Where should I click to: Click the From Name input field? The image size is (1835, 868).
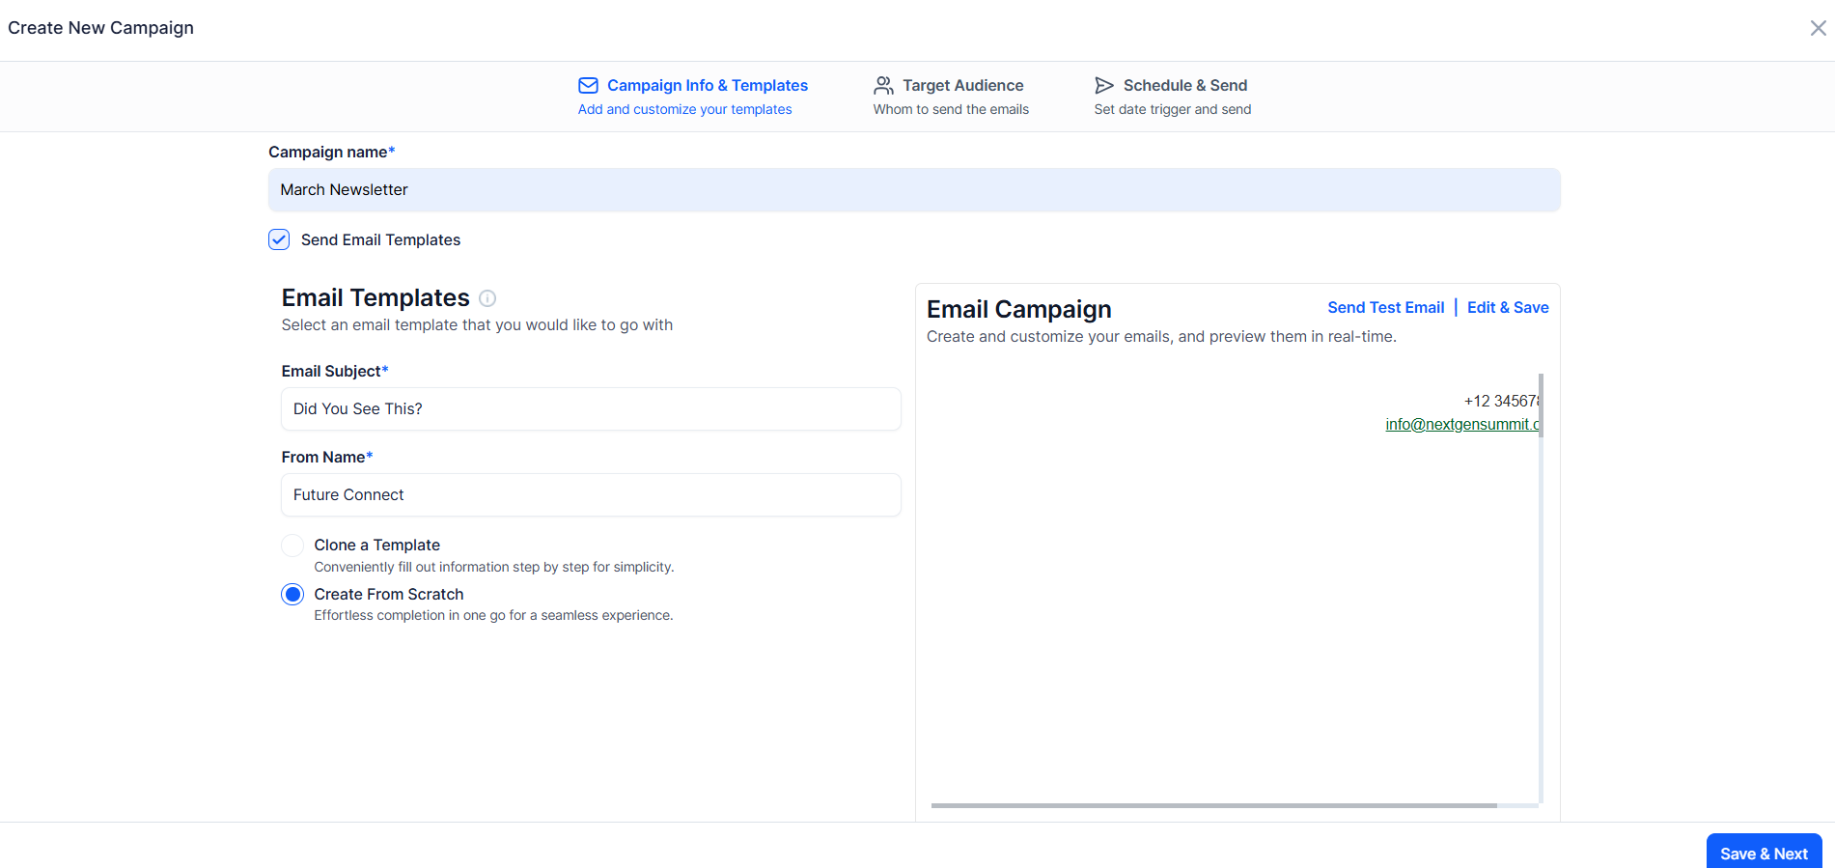(591, 495)
